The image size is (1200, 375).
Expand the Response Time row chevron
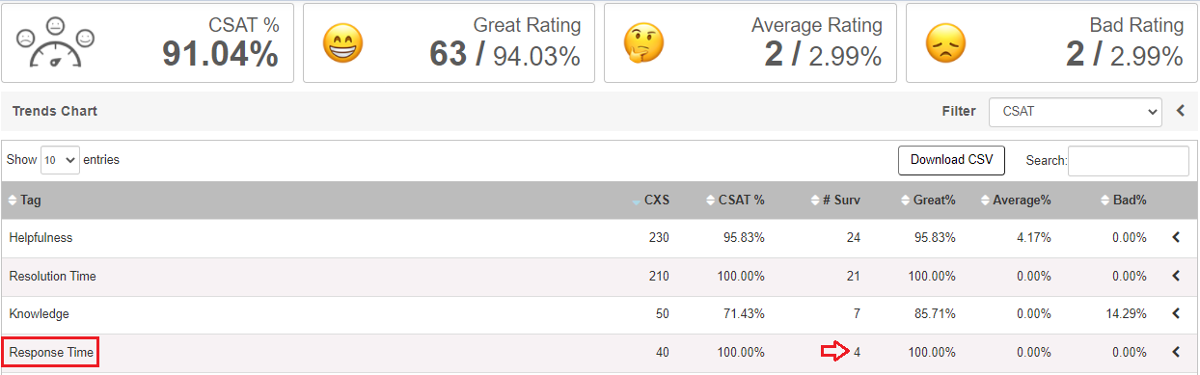1176,352
